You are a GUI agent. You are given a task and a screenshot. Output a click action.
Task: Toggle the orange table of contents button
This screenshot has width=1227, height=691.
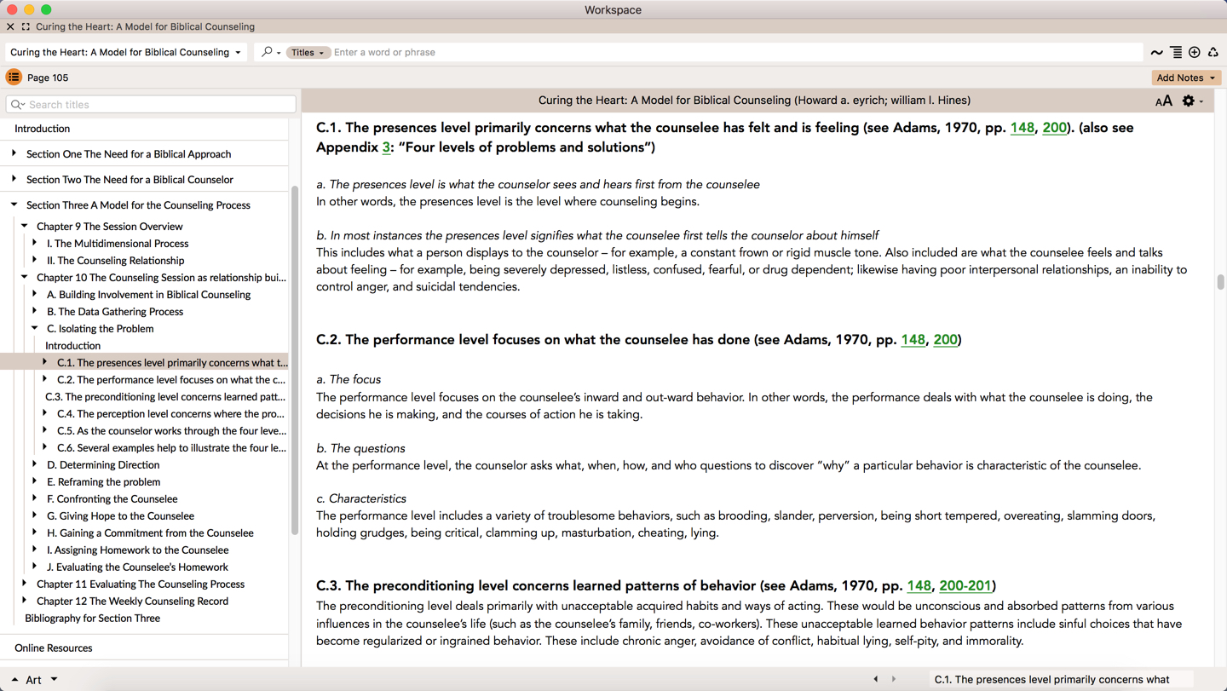[x=14, y=78]
